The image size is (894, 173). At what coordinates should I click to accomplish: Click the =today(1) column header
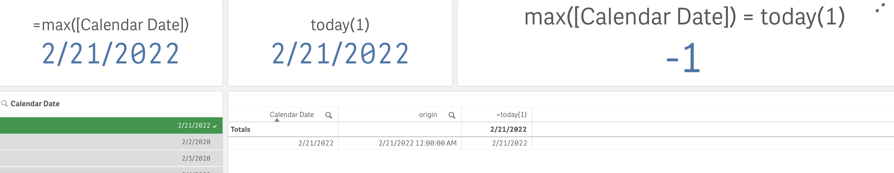coord(511,115)
